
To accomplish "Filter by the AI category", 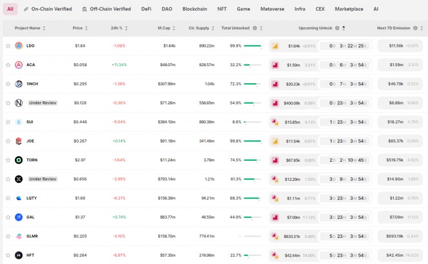I will (x=376, y=9).
